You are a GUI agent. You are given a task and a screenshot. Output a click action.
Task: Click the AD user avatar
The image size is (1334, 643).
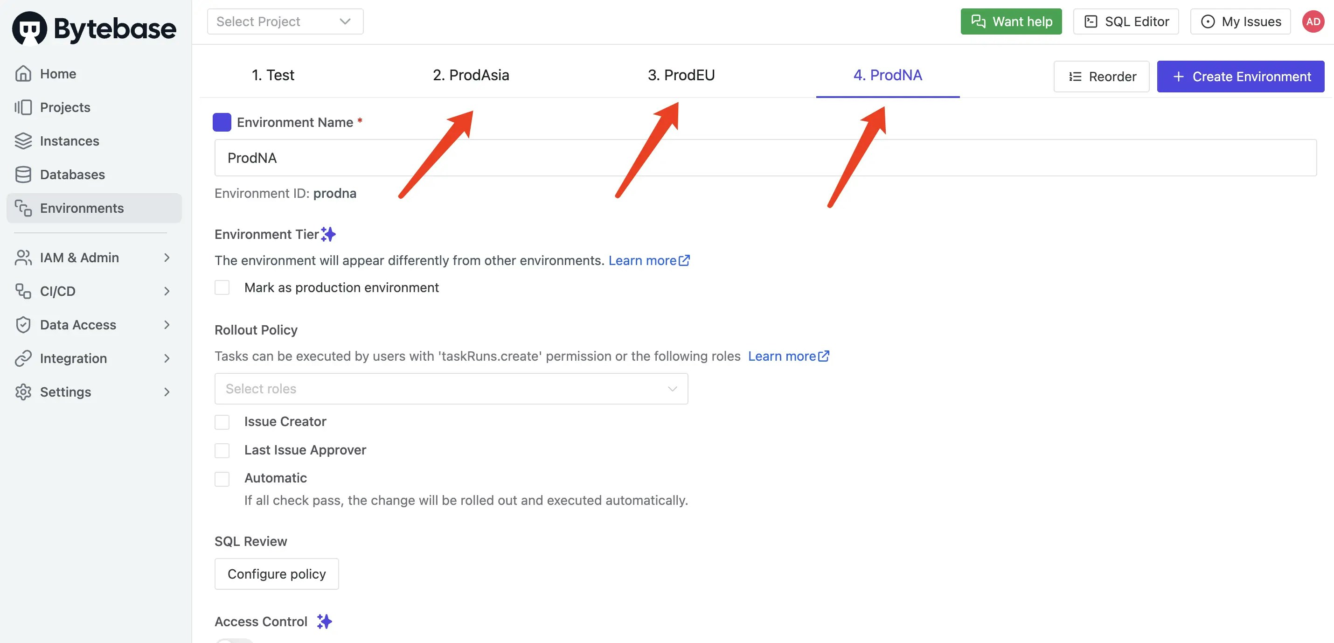1313,22
